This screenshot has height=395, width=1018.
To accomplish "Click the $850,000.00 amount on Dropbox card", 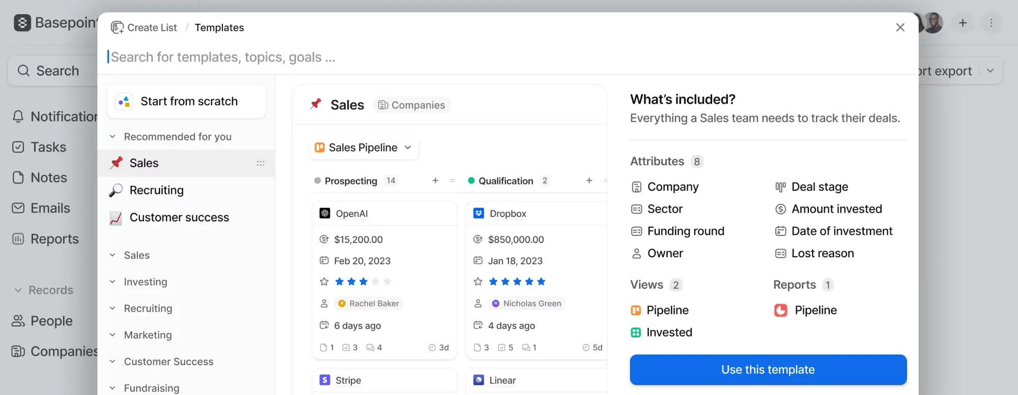I will (x=516, y=239).
